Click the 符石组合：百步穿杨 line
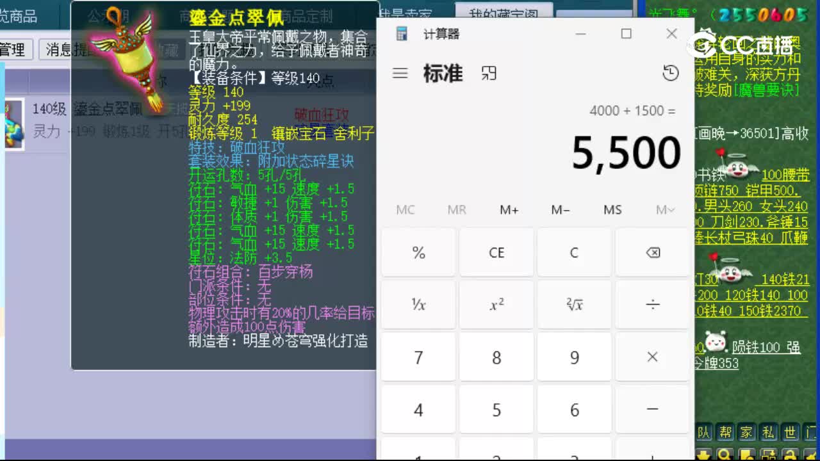The width and height of the screenshot is (820, 461). pyautogui.click(x=250, y=271)
